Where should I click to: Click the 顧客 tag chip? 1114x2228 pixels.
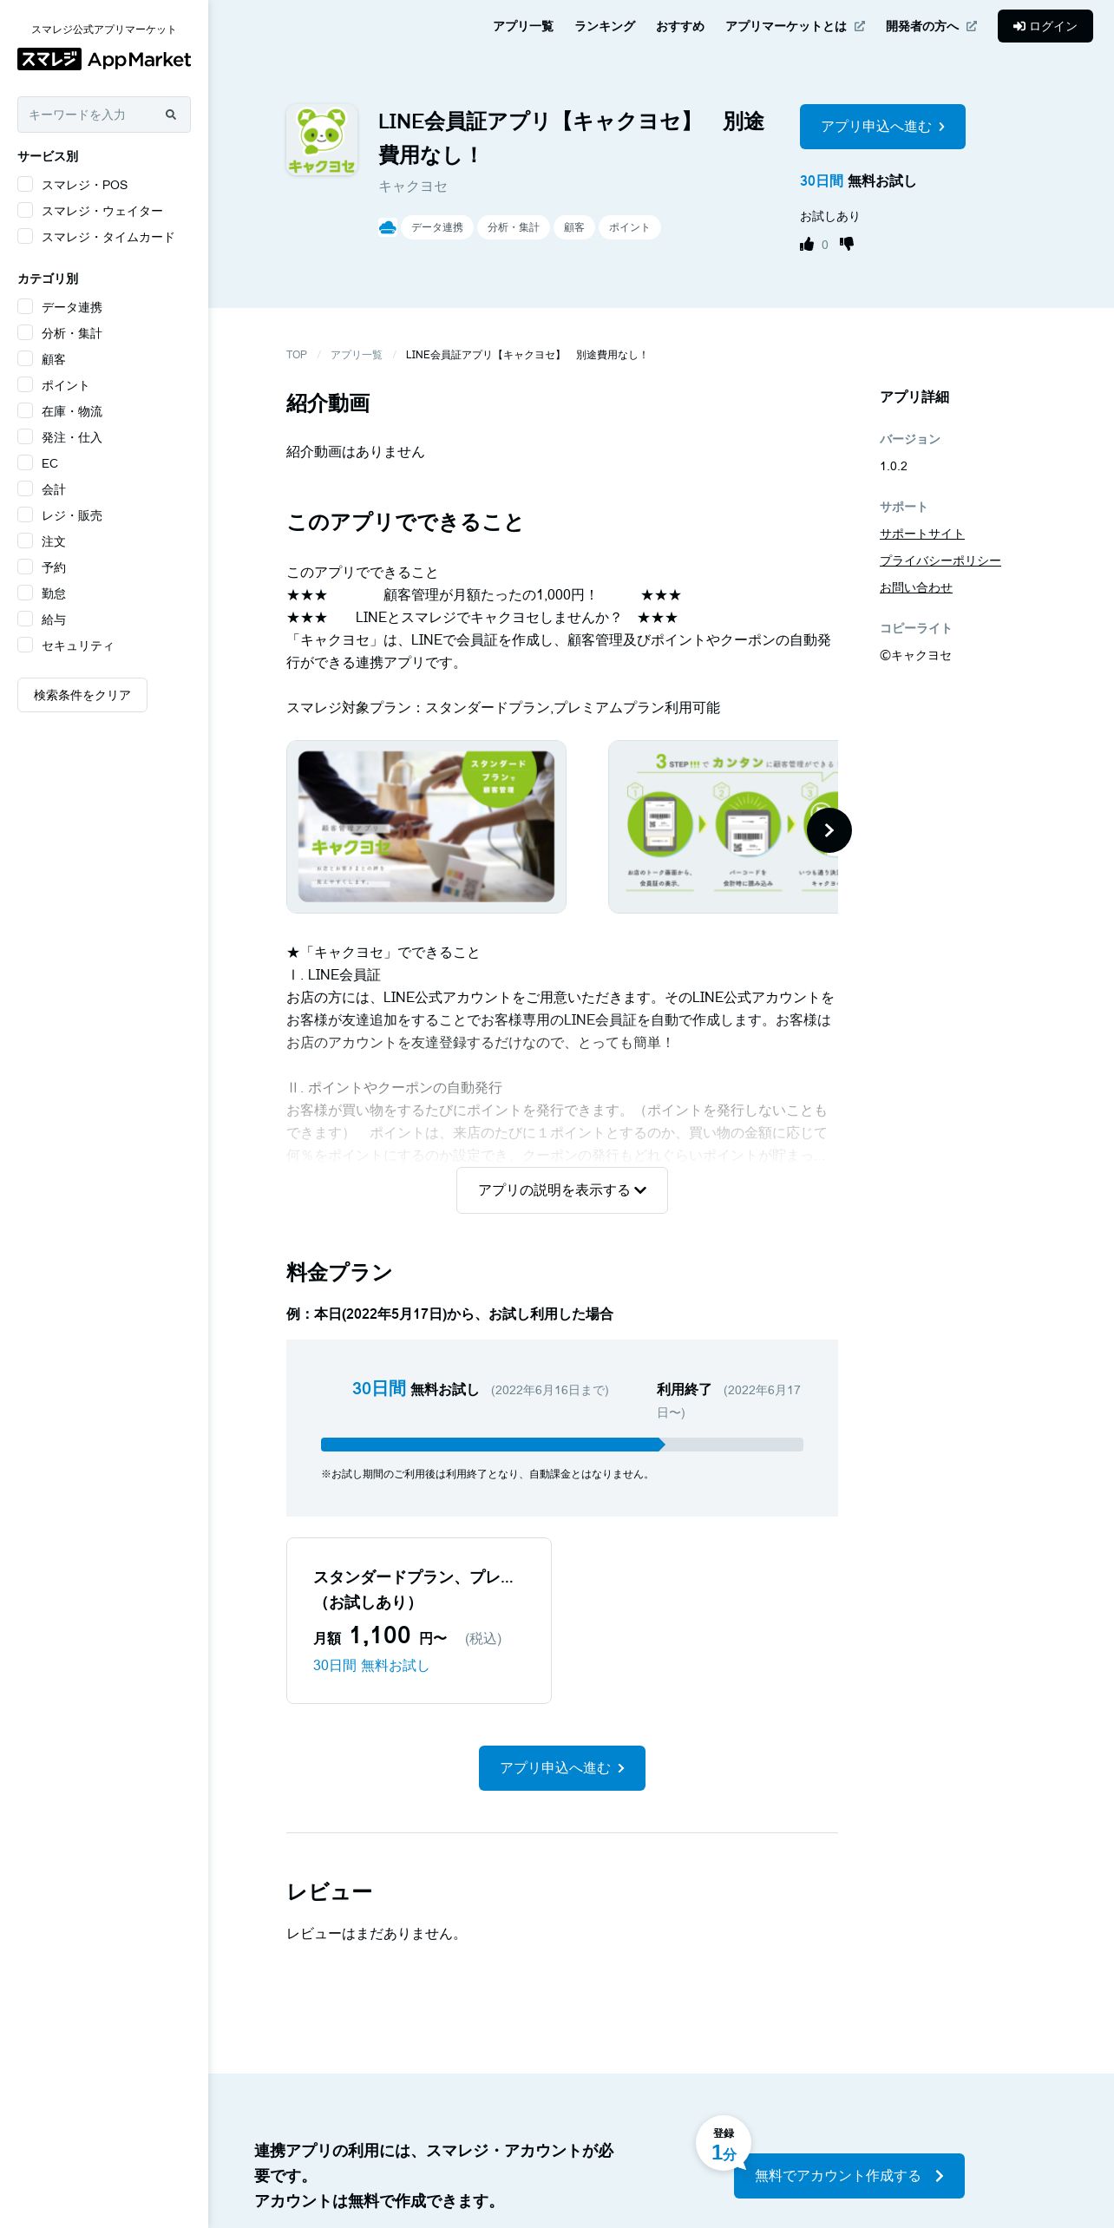[574, 227]
